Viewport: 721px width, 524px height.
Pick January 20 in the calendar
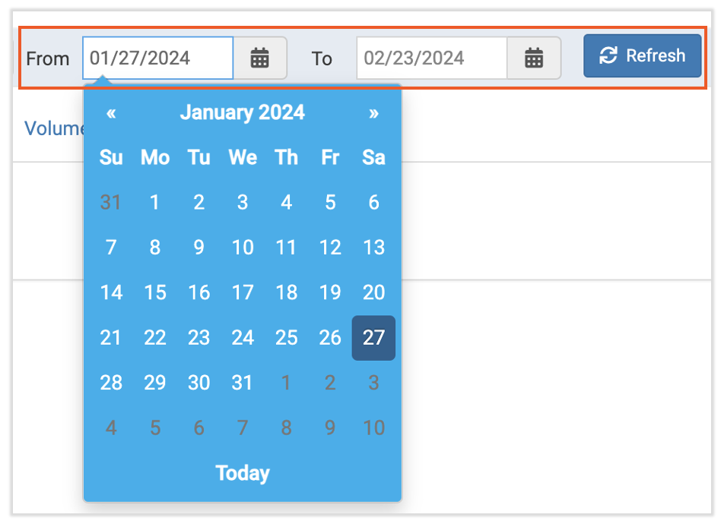pyautogui.click(x=373, y=292)
